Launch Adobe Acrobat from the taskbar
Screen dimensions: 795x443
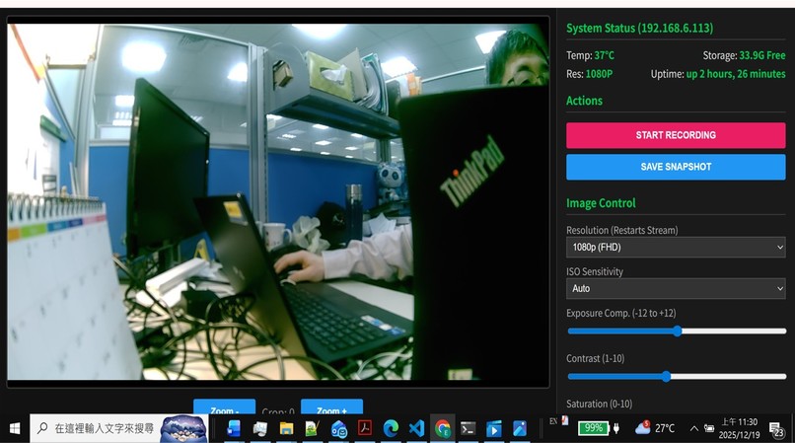point(365,429)
